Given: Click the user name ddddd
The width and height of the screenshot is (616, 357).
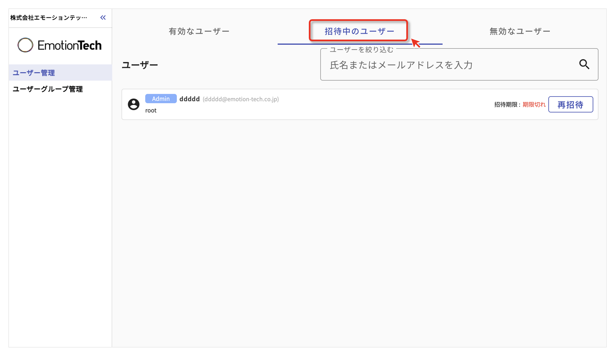Looking at the screenshot, I should pyautogui.click(x=189, y=99).
